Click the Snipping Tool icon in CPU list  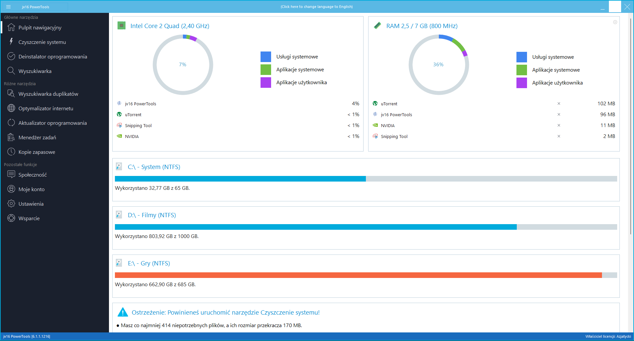click(119, 125)
